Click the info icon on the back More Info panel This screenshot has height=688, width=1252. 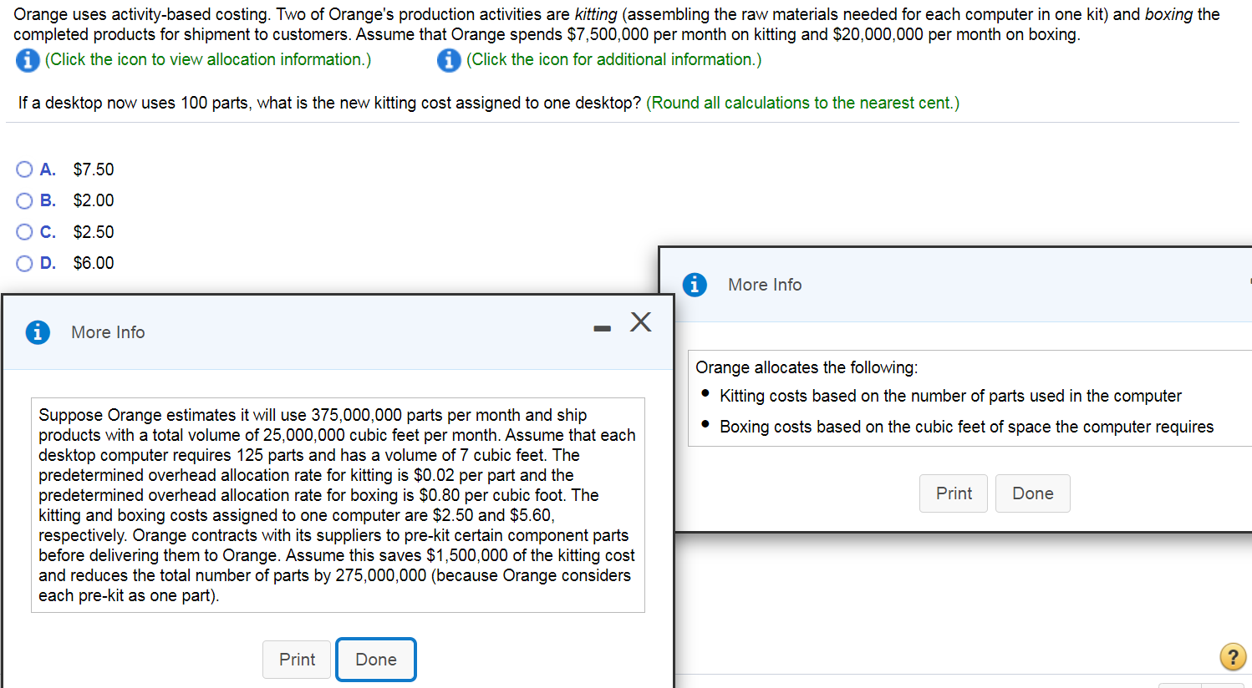point(695,285)
